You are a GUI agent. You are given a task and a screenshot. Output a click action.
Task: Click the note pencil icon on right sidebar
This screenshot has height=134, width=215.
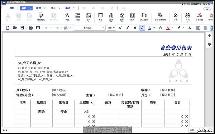(x=209, y=44)
